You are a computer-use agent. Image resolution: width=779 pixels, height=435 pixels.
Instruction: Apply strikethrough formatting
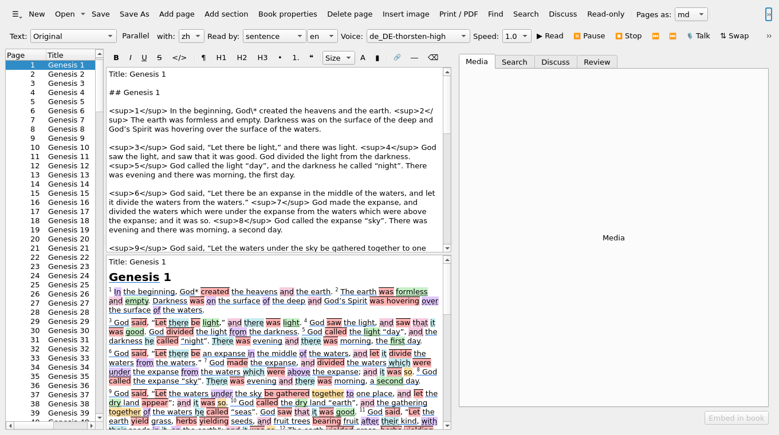point(159,57)
